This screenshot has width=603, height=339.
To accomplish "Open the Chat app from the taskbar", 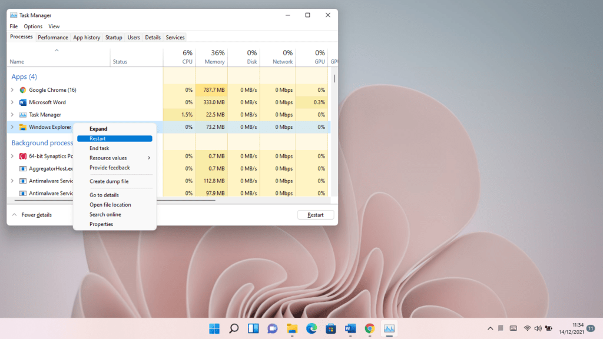I will [x=272, y=328].
